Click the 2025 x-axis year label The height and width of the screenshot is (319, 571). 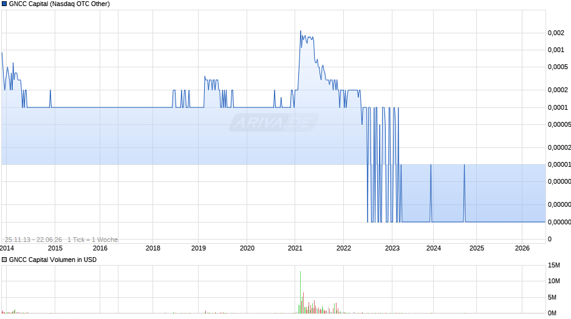[x=477, y=248]
